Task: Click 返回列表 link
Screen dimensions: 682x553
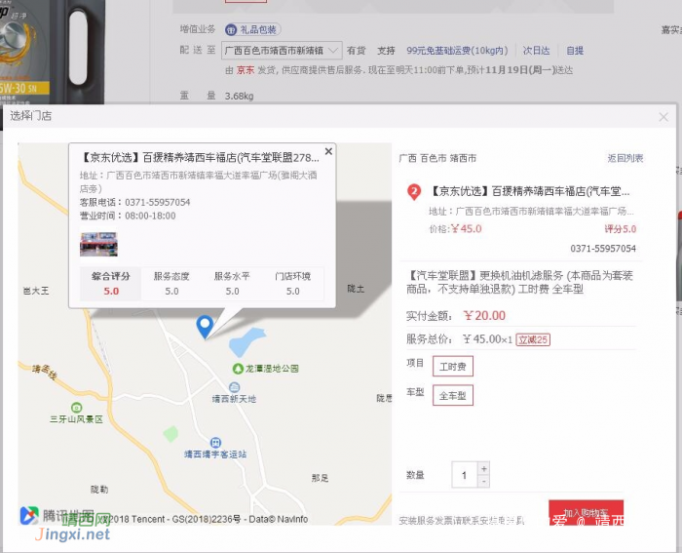Action: (x=625, y=158)
